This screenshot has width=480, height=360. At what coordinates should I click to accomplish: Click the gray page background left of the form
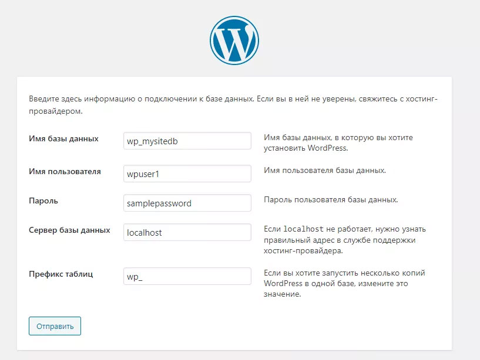pos(8,205)
